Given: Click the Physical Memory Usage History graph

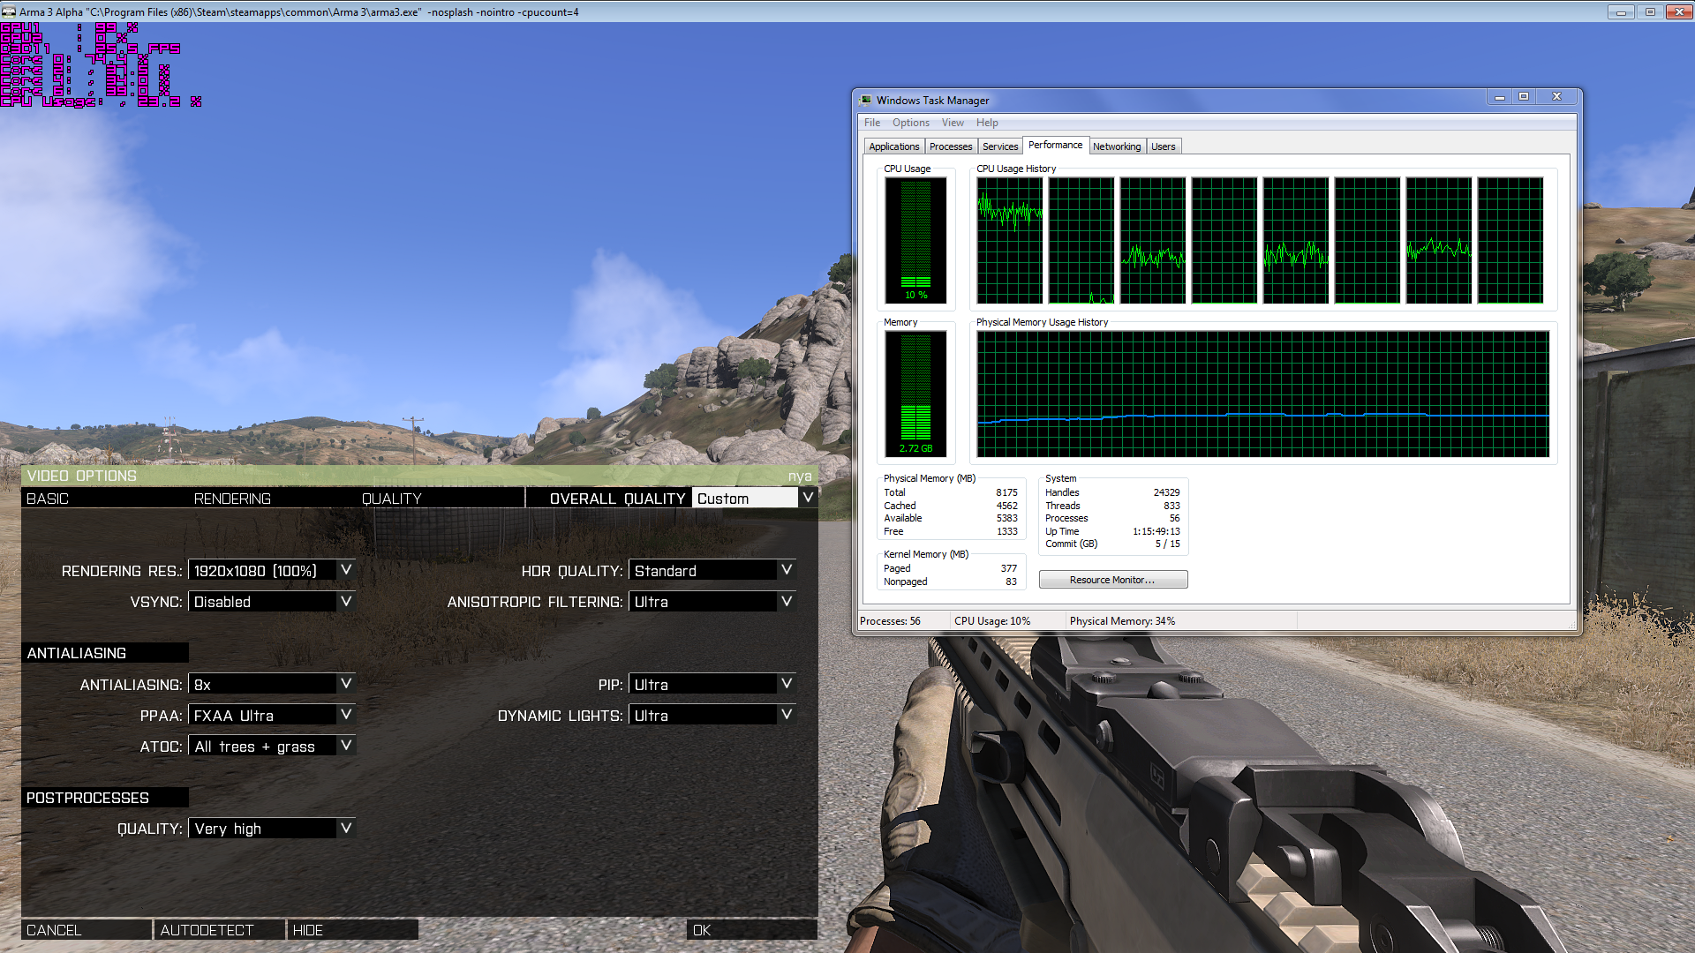Looking at the screenshot, I should click(x=1262, y=394).
